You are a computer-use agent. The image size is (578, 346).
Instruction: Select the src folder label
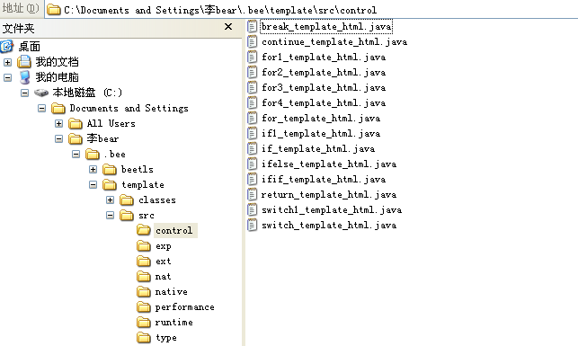tap(147, 216)
